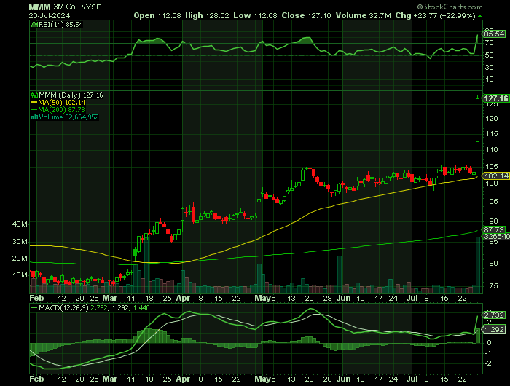510x386 pixels.
Task: Click the 80 price level on right axis
Action: [x=493, y=264]
